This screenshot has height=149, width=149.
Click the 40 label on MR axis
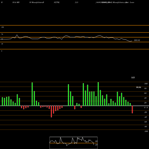[x=145, y=98]
